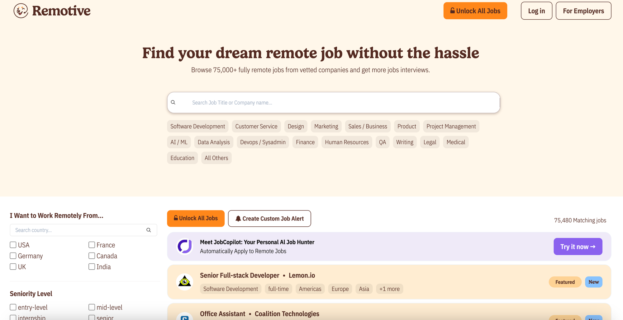Click the Log in button
Image resolution: width=623 pixels, height=320 pixels.
click(x=536, y=11)
